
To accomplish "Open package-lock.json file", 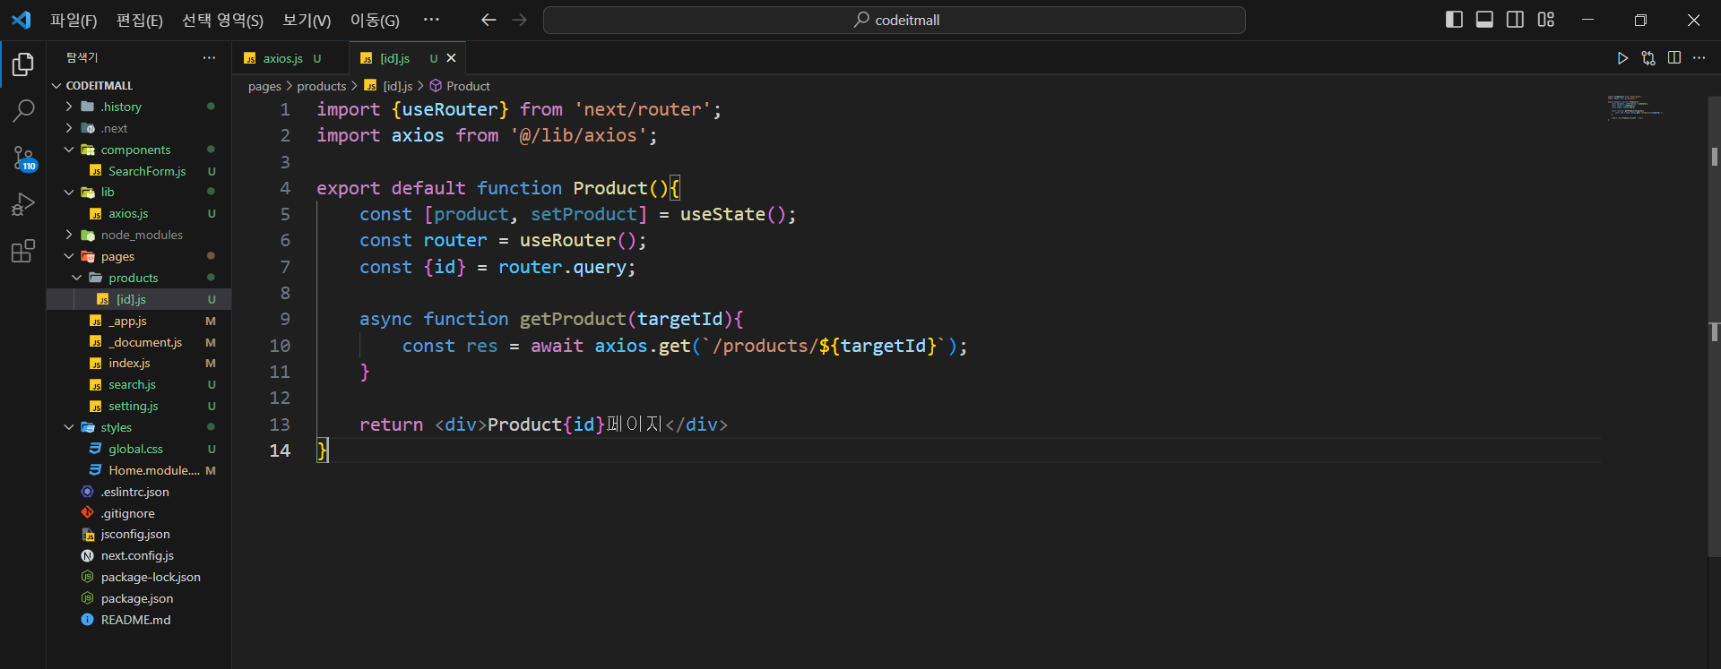I will click(x=139, y=577).
